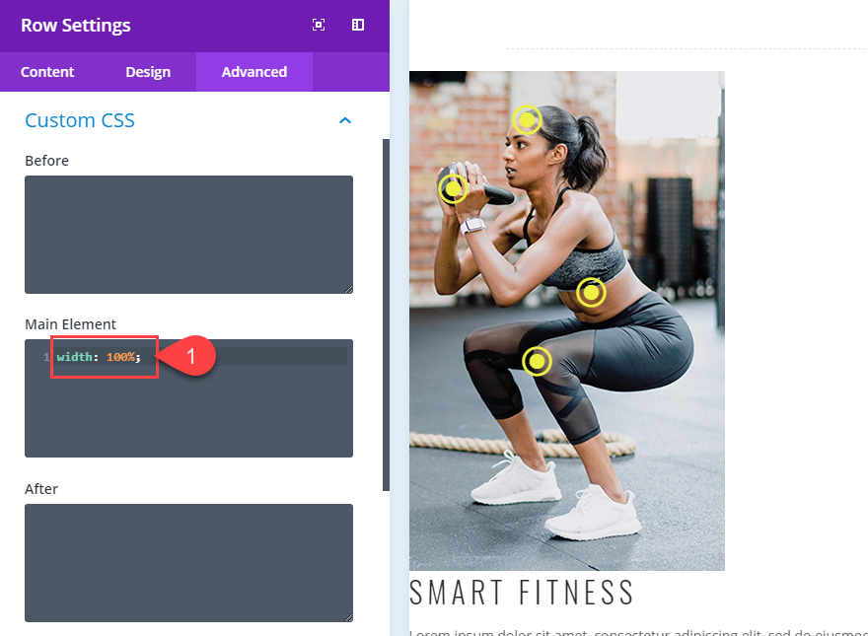
Task: Switch to the Design tab
Action: [148, 72]
